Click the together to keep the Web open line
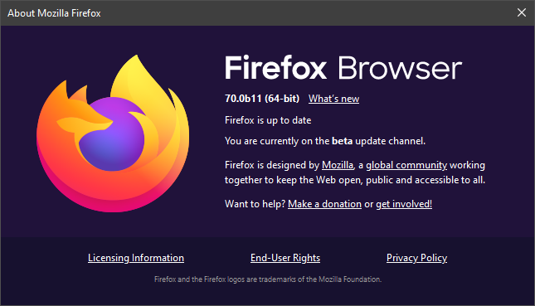 355,180
